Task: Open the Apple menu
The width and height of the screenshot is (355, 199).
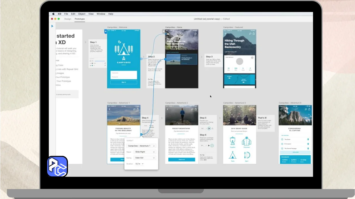Action: pyautogui.click(x=53, y=14)
